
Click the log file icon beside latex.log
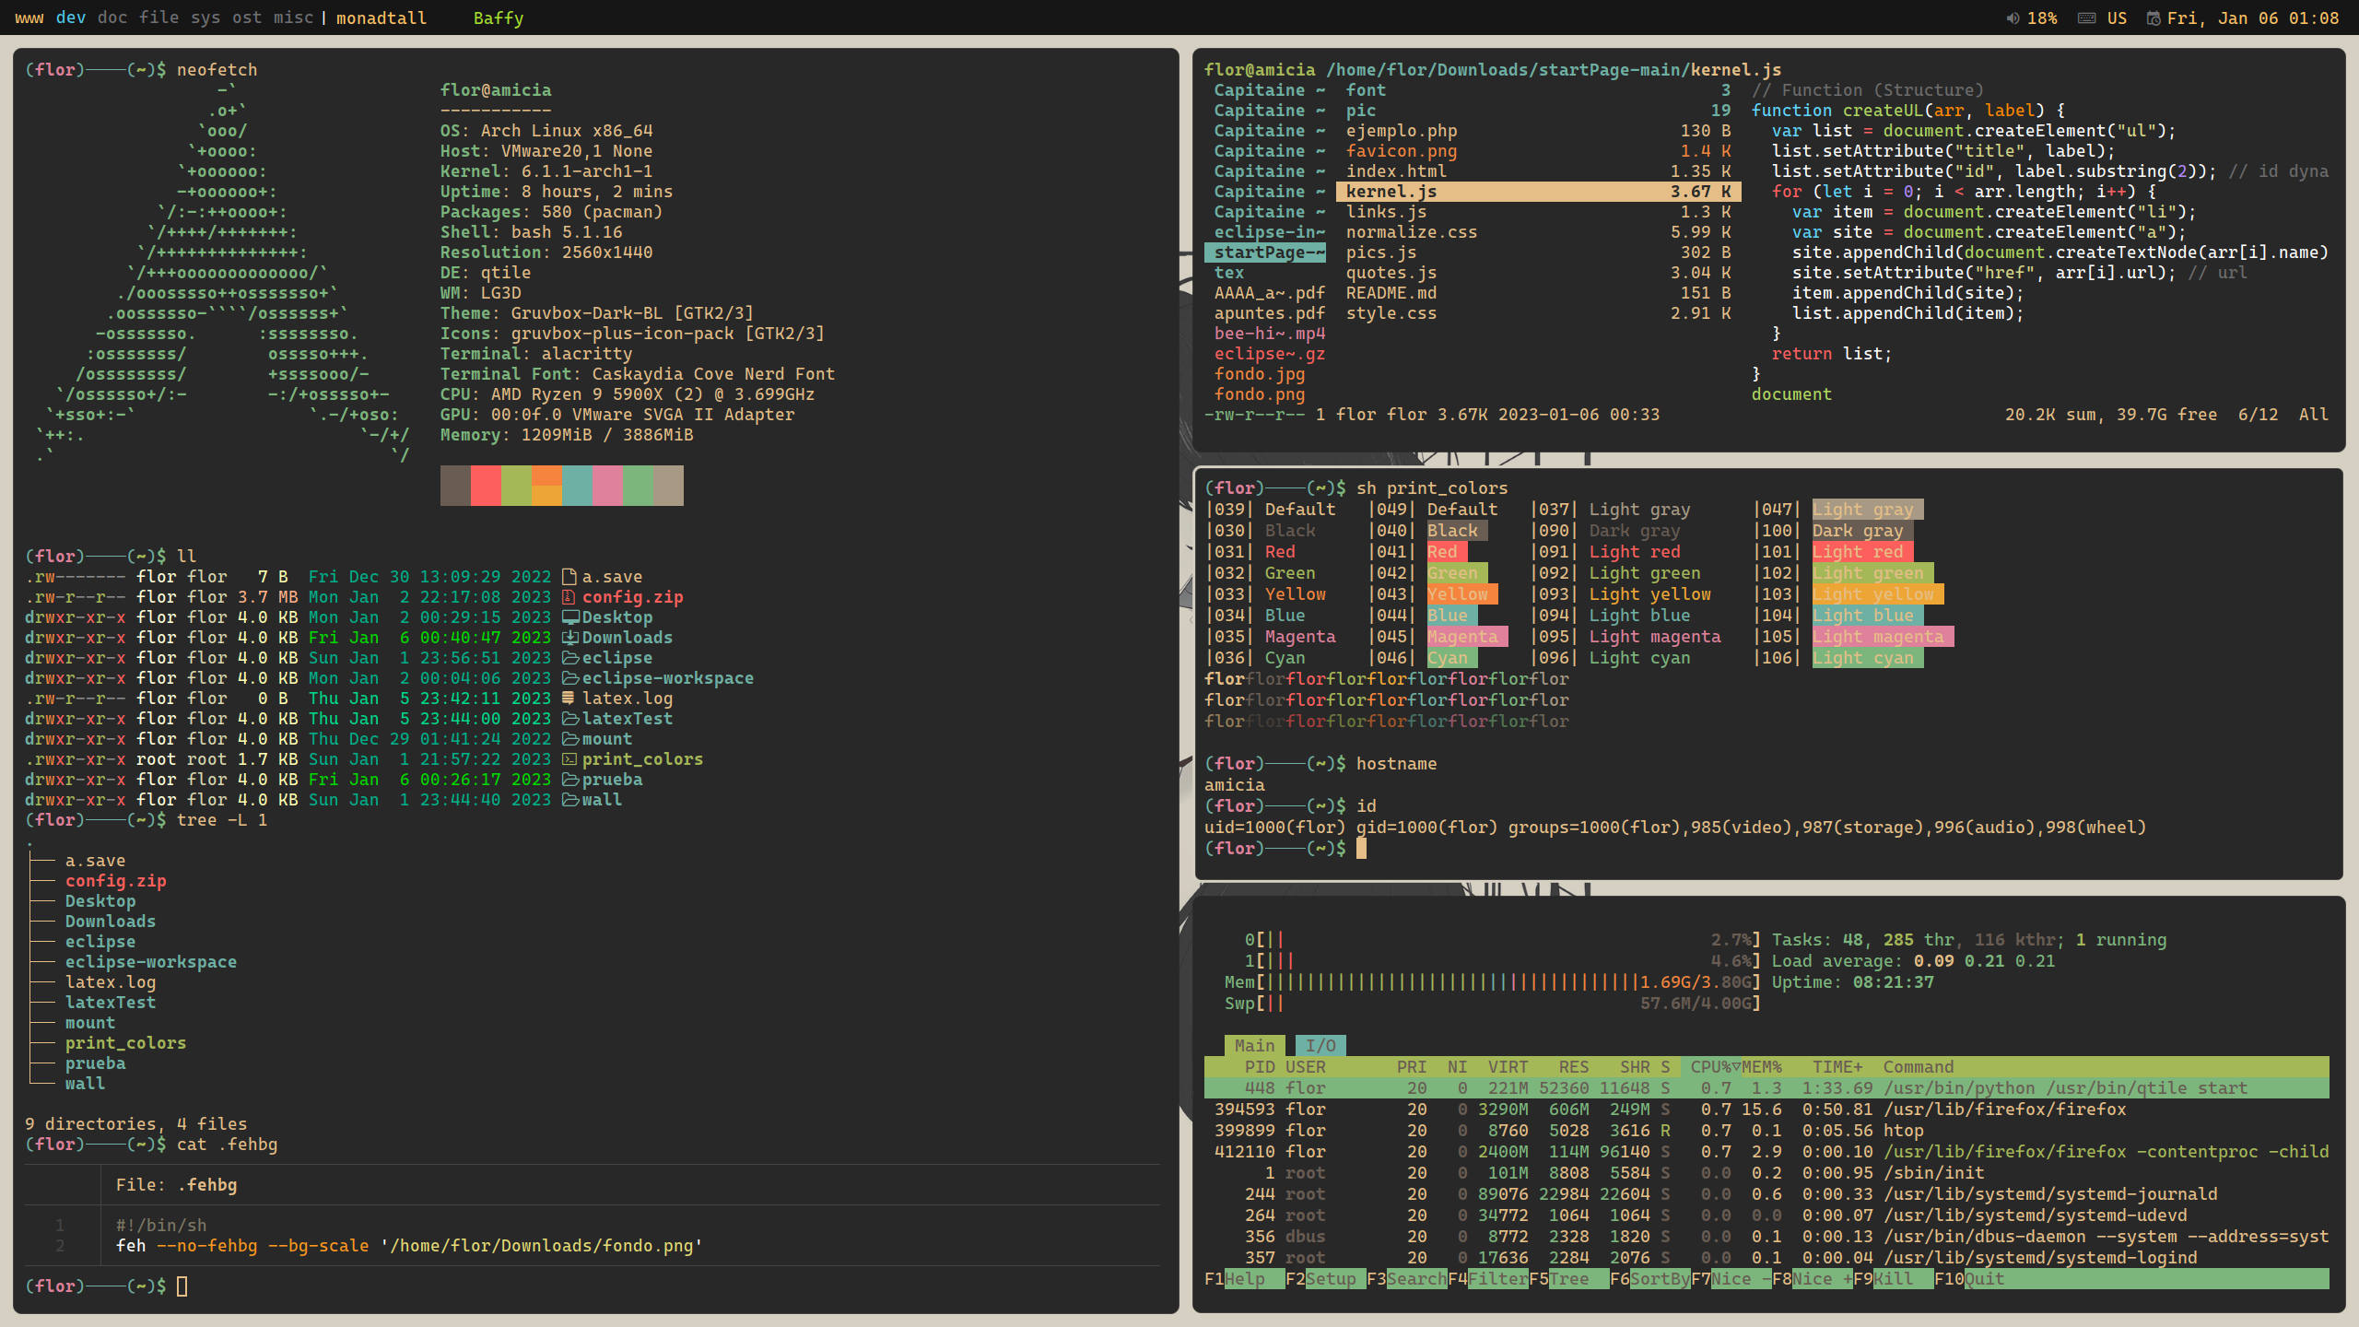pos(569,699)
